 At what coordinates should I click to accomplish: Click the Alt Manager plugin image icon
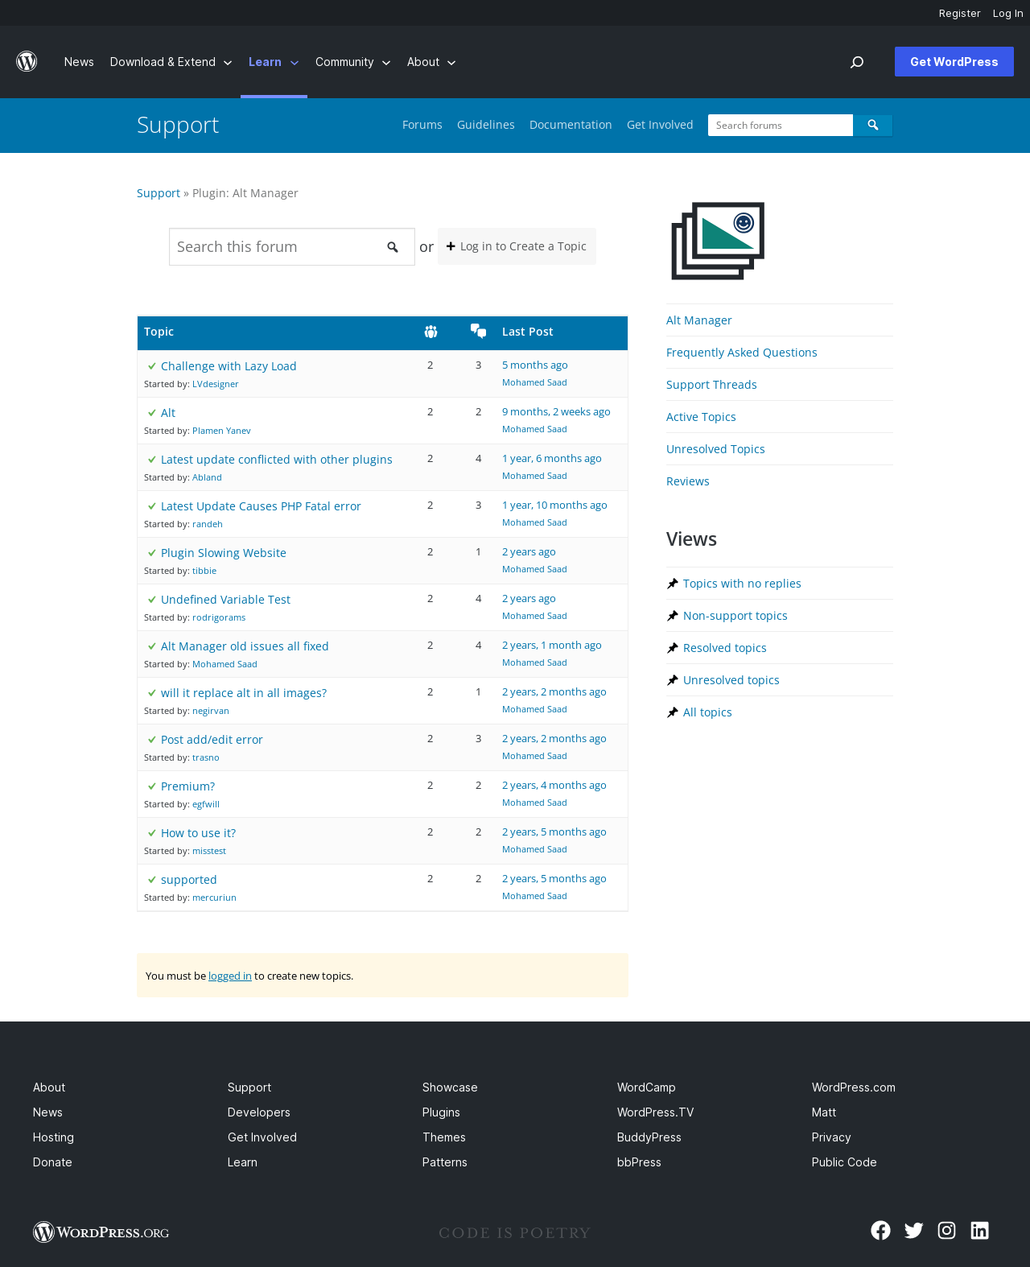[x=718, y=241]
